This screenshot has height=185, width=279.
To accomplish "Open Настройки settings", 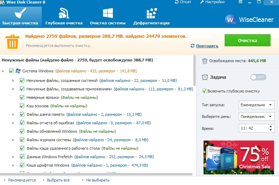I will click(212, 2).
